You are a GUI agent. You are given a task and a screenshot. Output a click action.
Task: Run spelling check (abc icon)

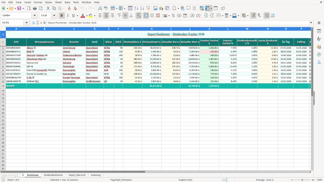(x=106, y=8)
